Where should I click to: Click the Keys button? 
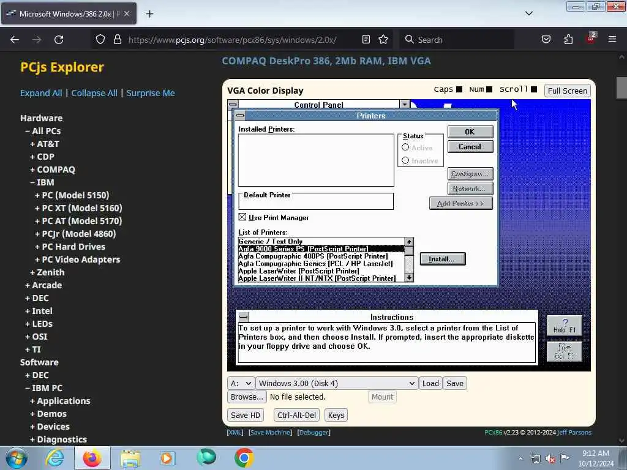coord(336,416)
